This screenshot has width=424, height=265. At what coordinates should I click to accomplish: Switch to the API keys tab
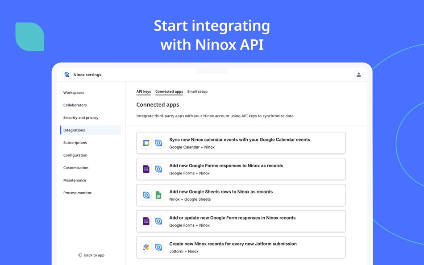(x=144, y=91)
